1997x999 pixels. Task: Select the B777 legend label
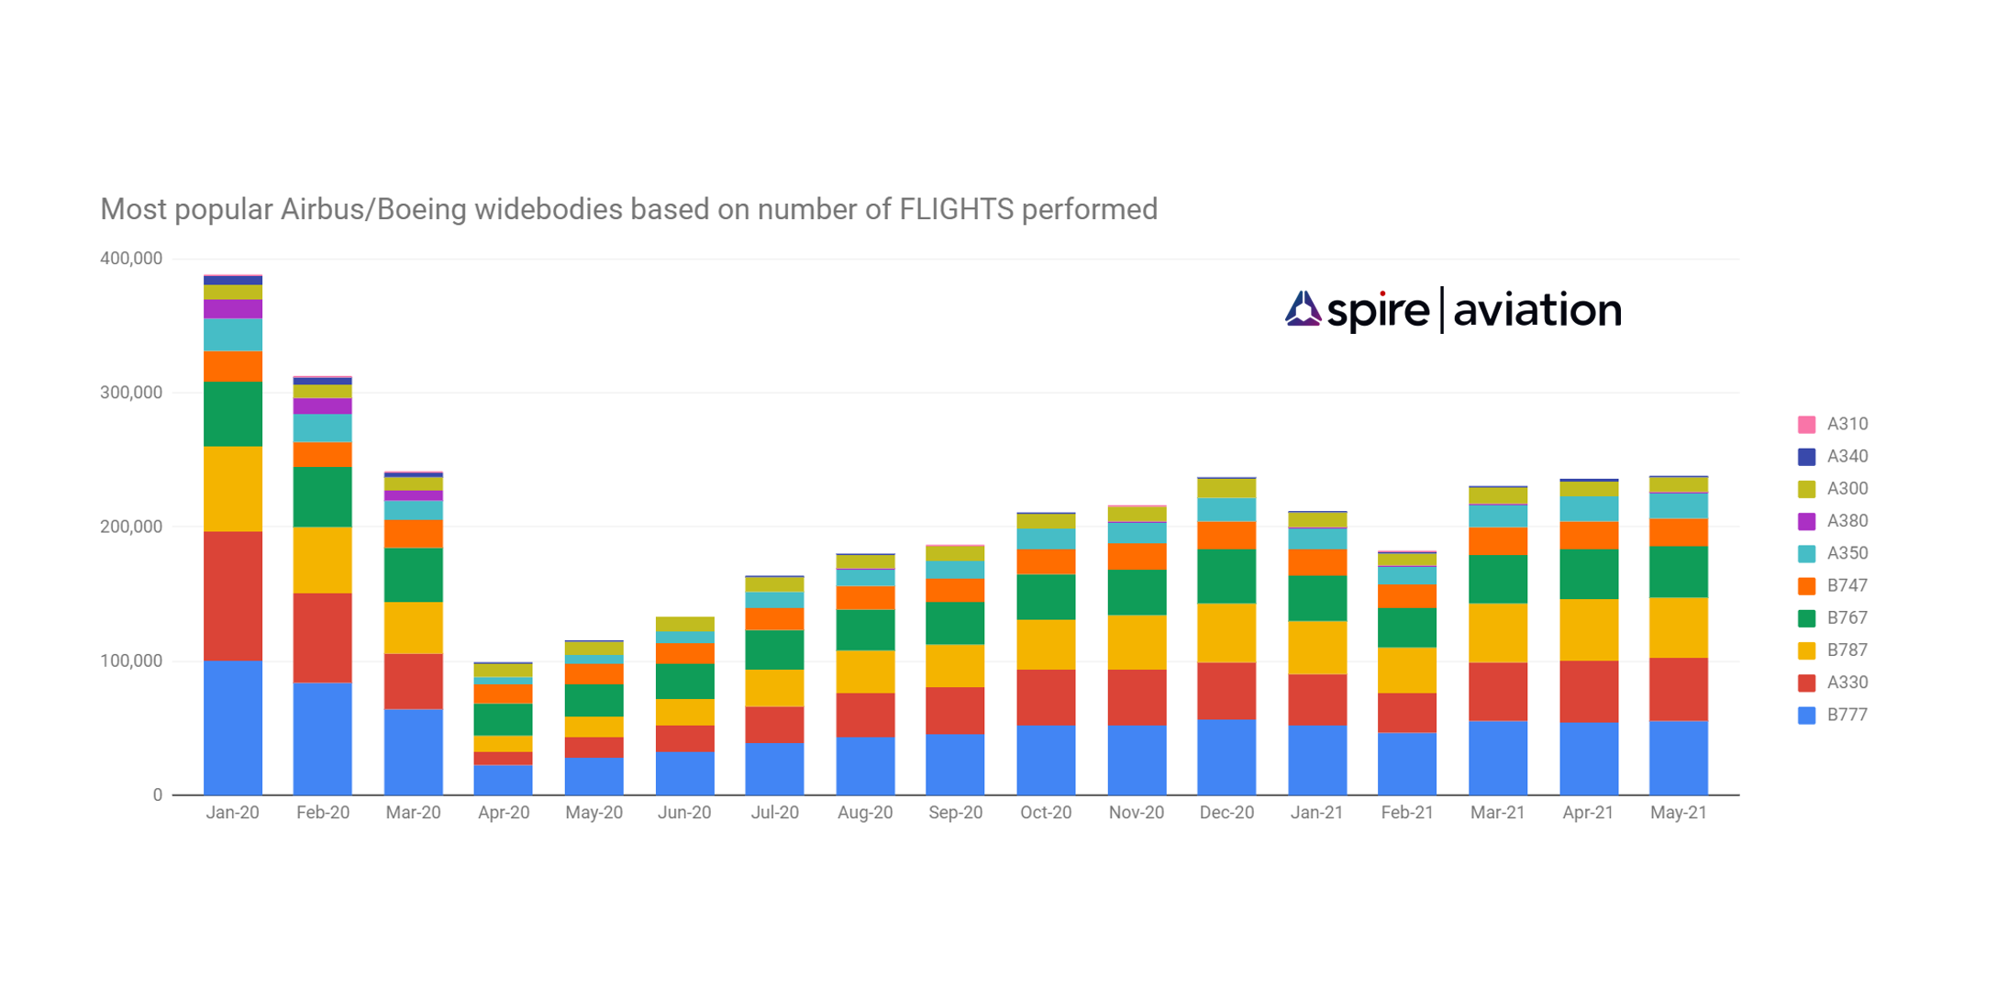pyautogui.click(x=1847, y=715)
